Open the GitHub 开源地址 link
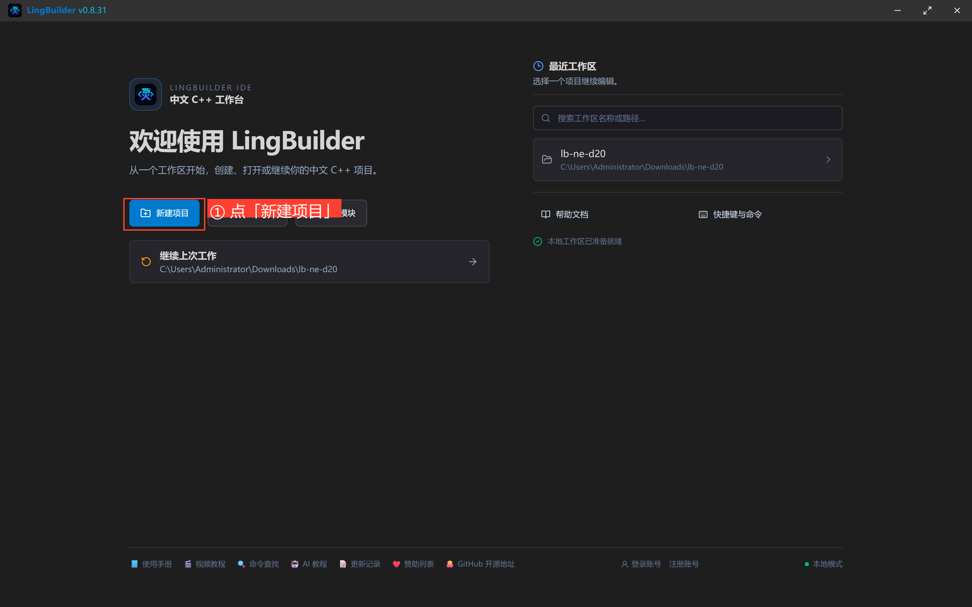The width and height of the screenshot is (972, 607). [480, 564]
